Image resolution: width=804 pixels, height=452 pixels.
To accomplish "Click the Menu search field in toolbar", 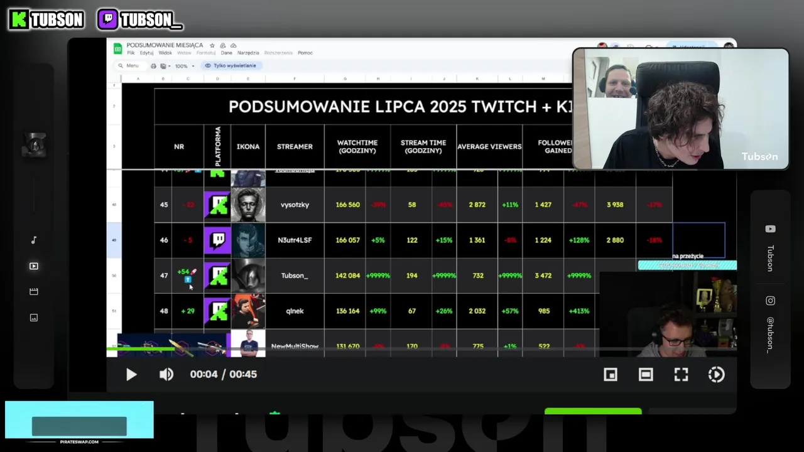I will [129, 66].
